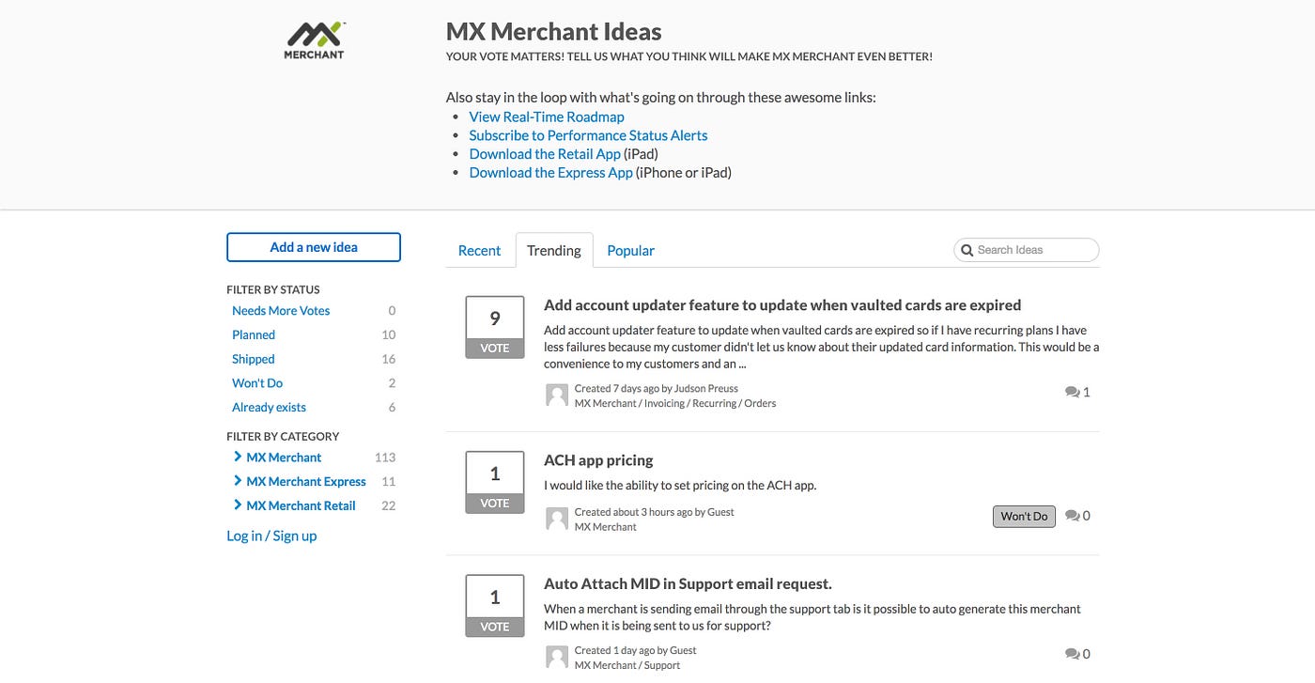Click the category path 'MX Merchant / Invoicing / Recurring / Orders'

pyautogui.click(x=675, y=403)
